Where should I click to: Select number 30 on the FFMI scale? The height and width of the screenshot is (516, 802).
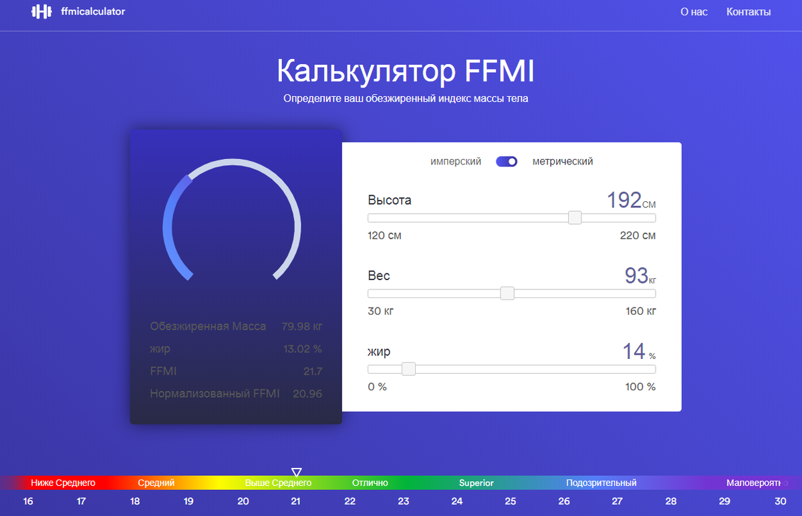(779, 501)
